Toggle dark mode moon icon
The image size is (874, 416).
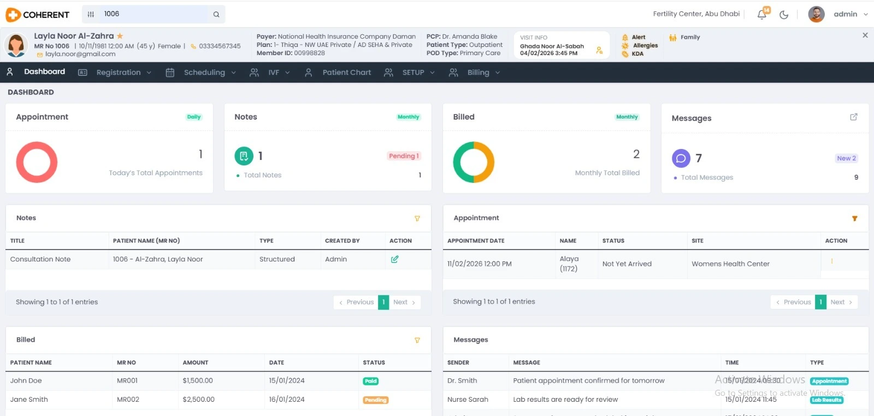point(784,15)
